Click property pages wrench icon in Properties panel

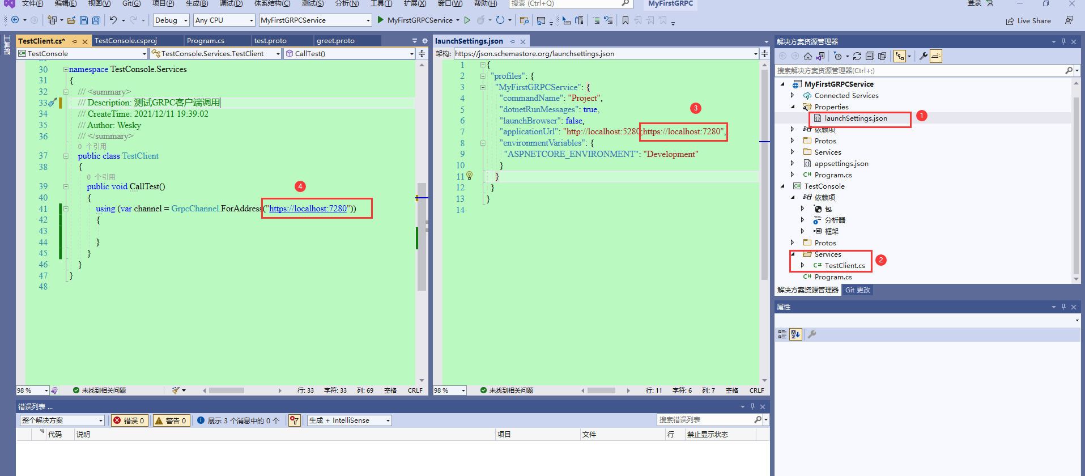812,334
